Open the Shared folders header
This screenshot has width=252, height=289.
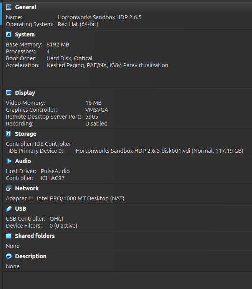[x=35, y=236]
